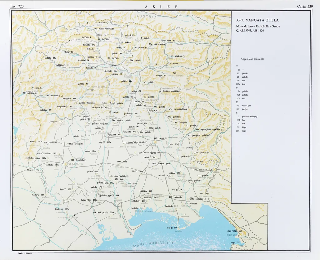Click the map title '3393. VANGATA, ZOLLA'
The image size is (320, 260).
click(x=257, y=20)
